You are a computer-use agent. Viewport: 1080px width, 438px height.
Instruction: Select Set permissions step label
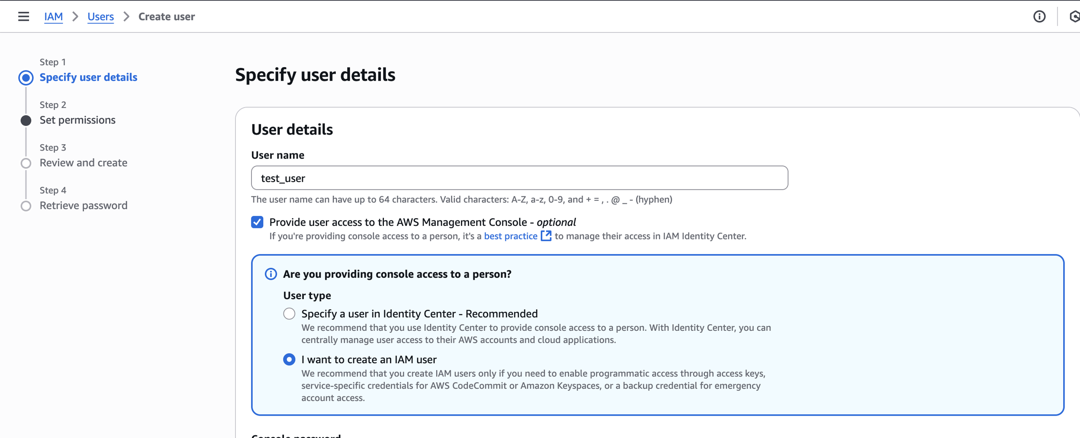tap(78, 120)
